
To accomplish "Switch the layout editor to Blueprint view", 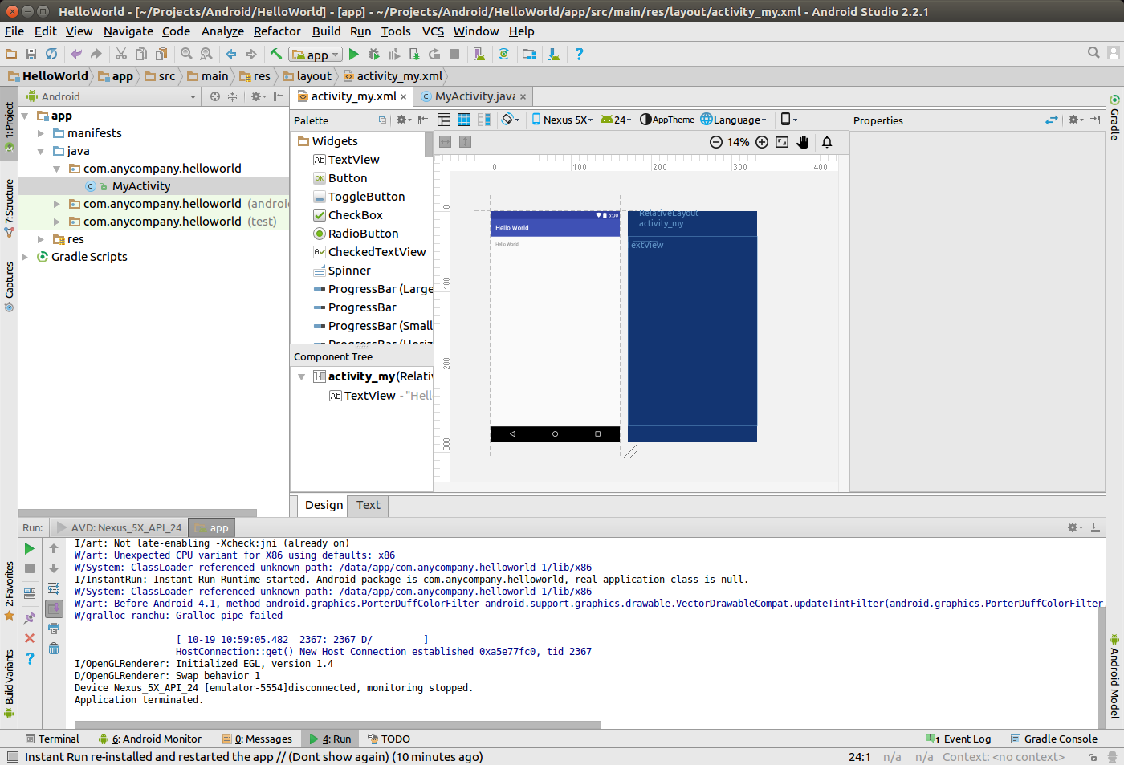I will 464,120.
